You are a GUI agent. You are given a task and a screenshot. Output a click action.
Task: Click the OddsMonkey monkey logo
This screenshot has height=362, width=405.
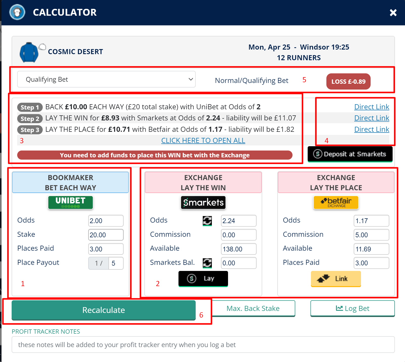(17, 12)
